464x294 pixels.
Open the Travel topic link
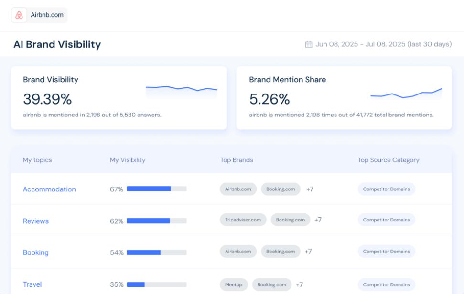32,284
